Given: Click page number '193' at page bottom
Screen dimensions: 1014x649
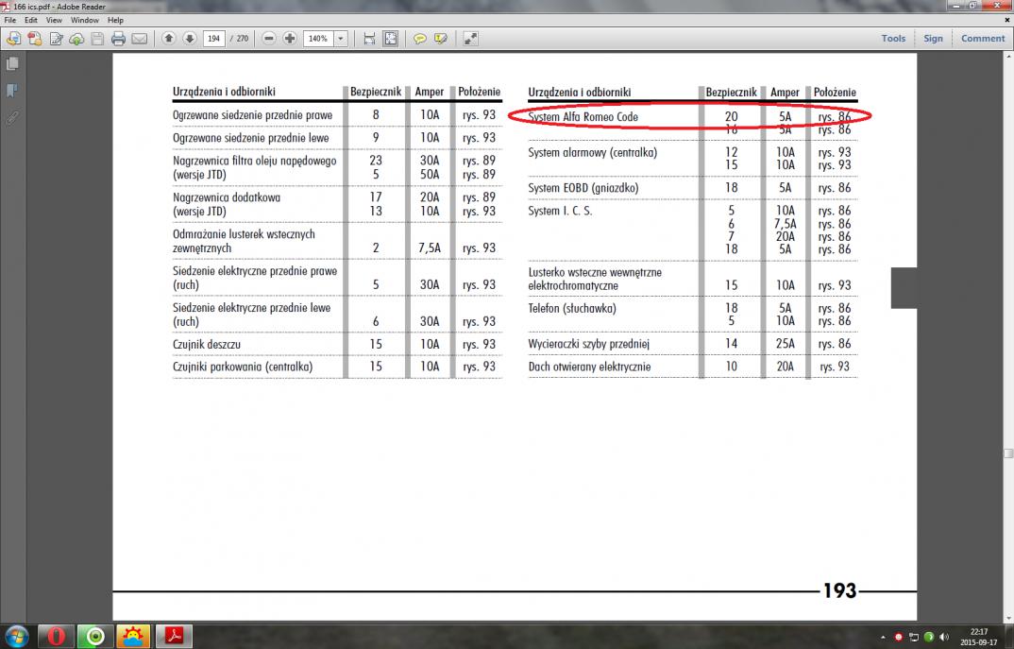Looking at the screenshot, I should pos(839,590).
